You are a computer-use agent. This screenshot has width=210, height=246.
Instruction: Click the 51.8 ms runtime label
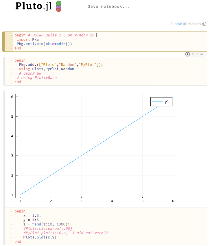[x=197, y=54]
